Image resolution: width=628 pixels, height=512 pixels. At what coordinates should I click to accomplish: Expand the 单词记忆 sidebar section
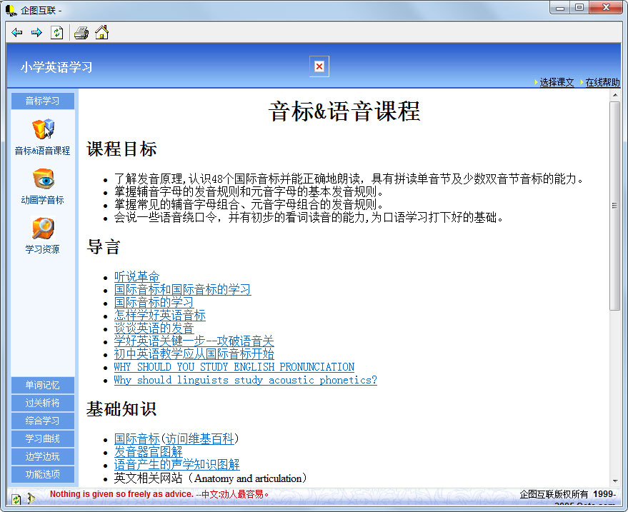tap(43, 385)
